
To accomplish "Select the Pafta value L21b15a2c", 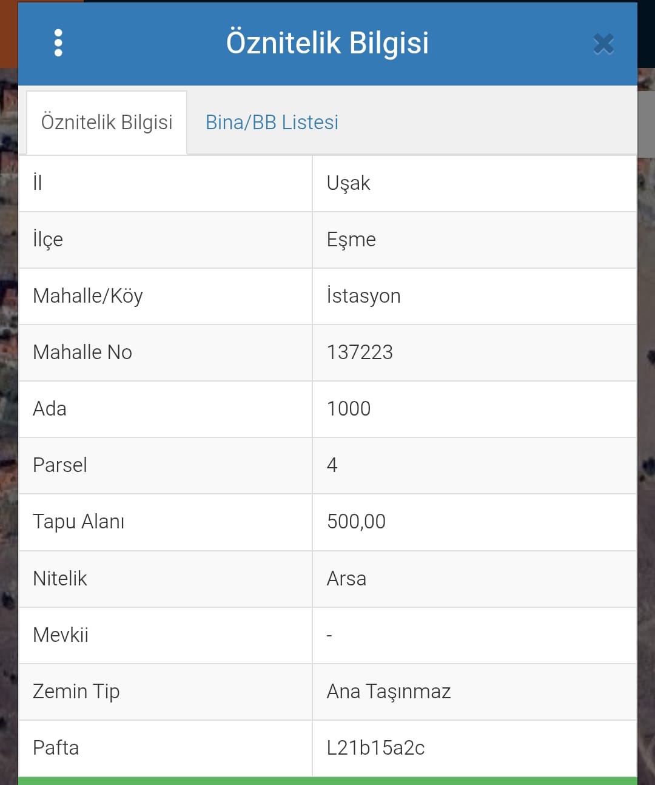I will point(375,748).
